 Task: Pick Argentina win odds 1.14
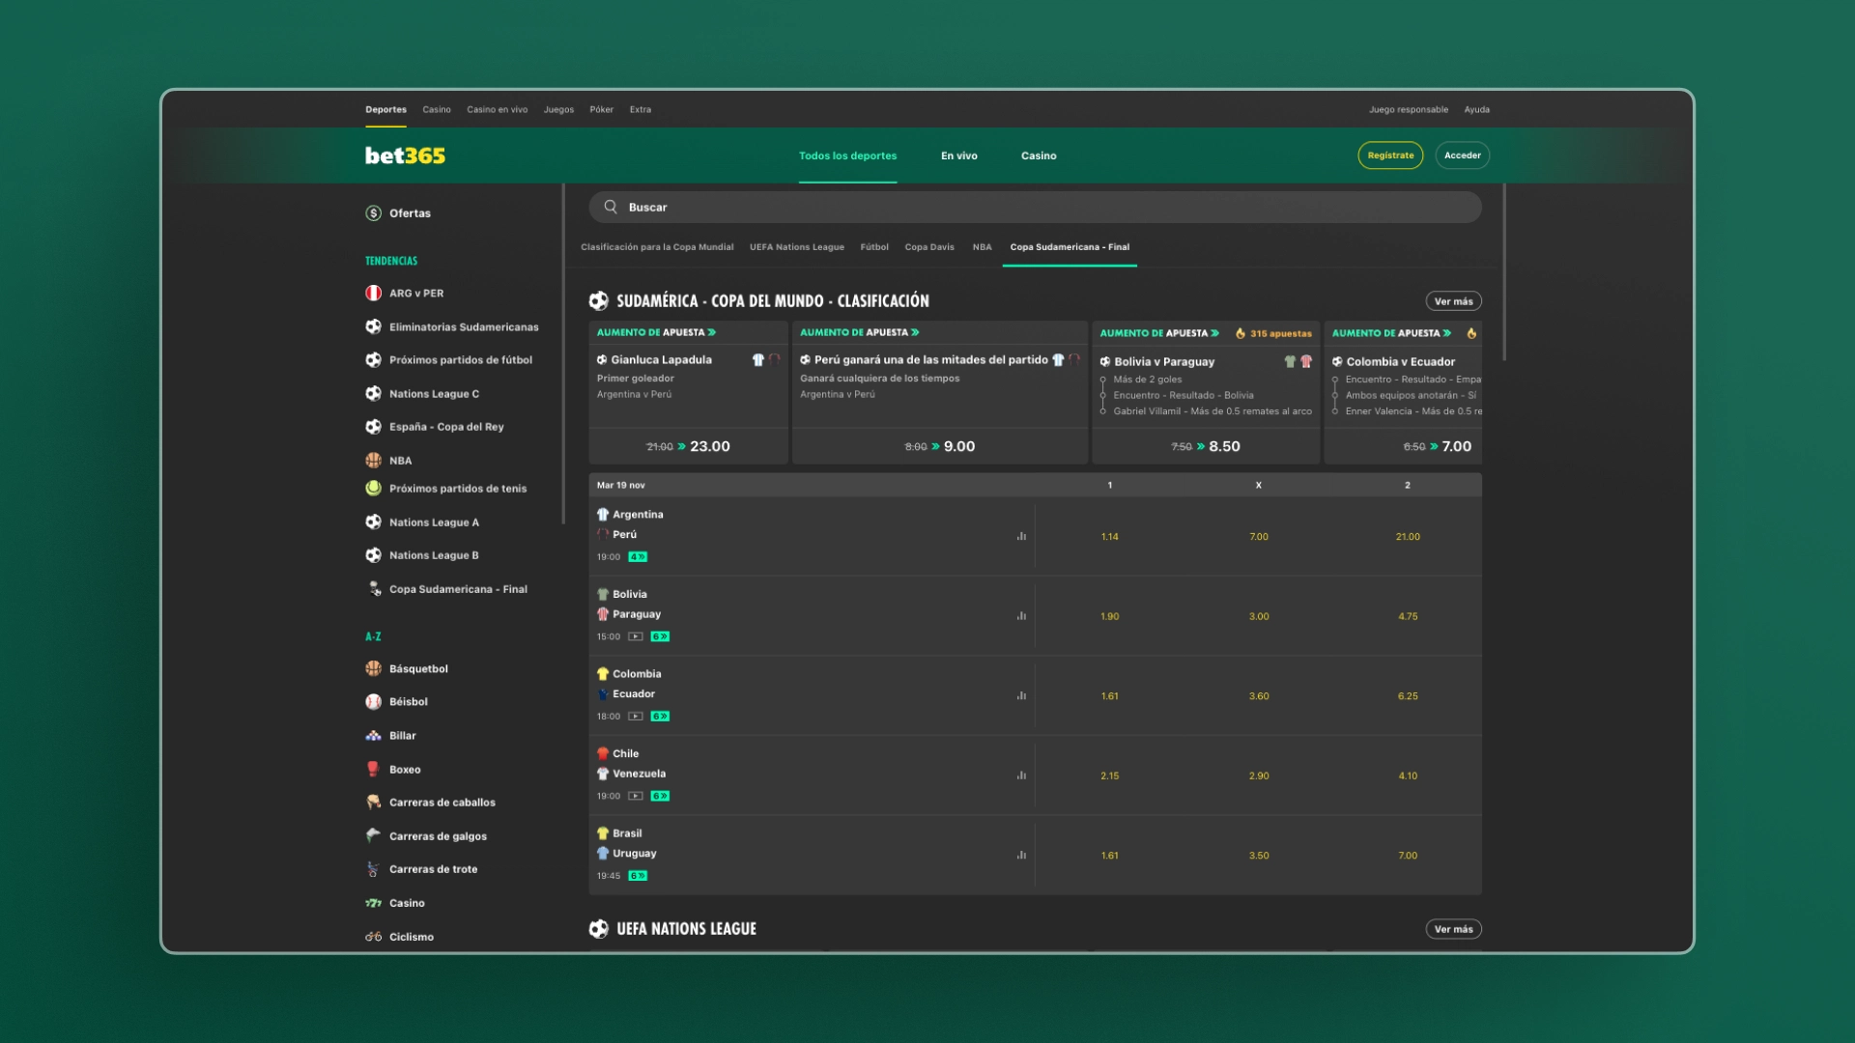pyautogui.click(x=1109, y=537)
